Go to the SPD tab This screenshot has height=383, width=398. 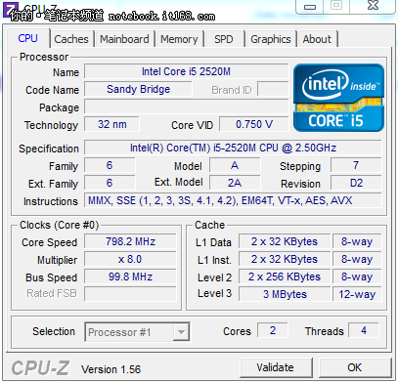(224, 39)
